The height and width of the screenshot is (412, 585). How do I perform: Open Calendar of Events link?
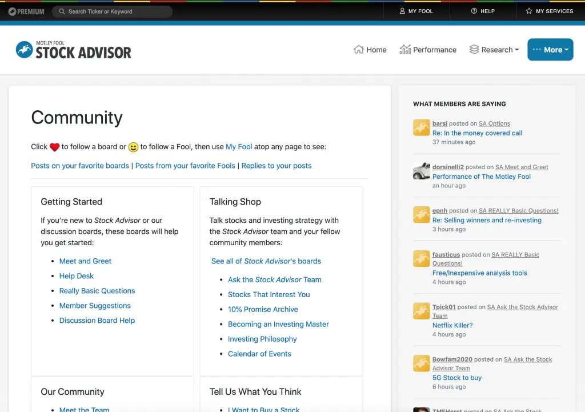260,354
